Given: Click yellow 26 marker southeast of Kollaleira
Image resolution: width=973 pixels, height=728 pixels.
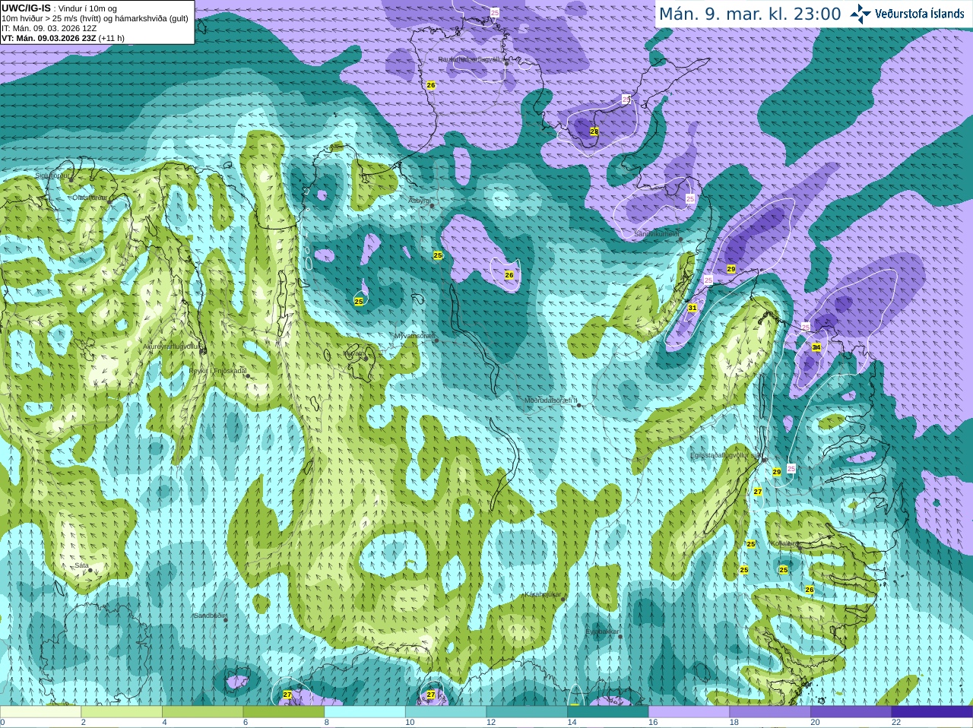Looking at the screenshot, I should coord(810,590).
